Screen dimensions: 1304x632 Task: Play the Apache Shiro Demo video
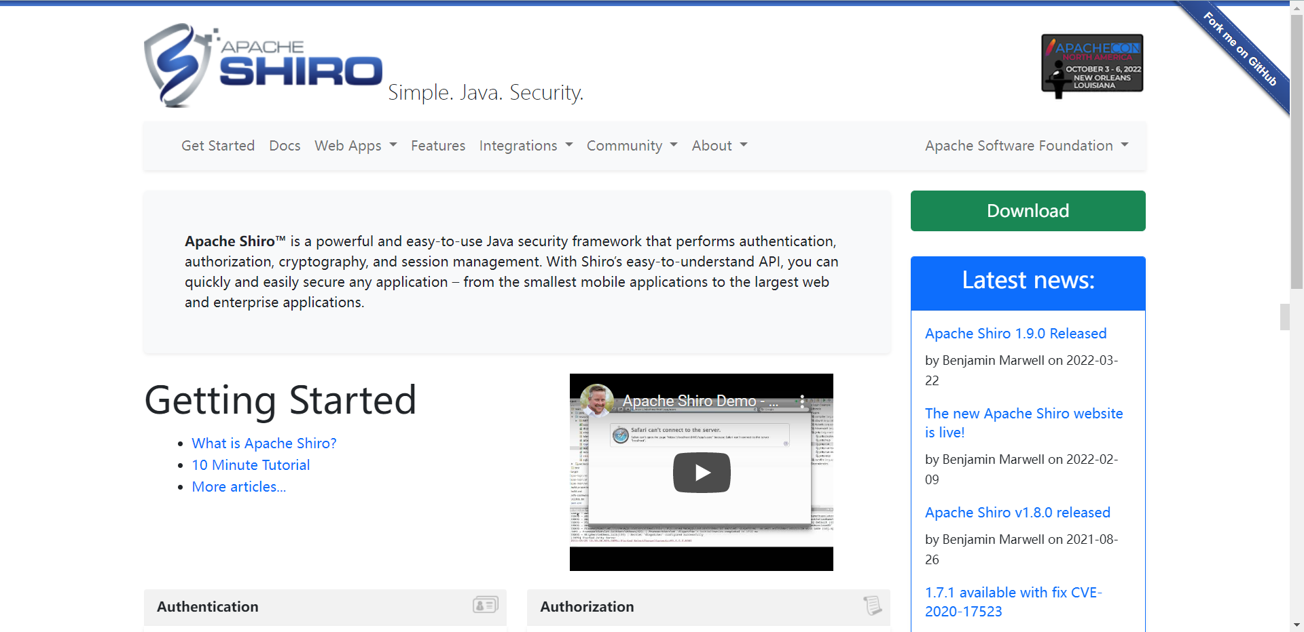click(702, 473)
